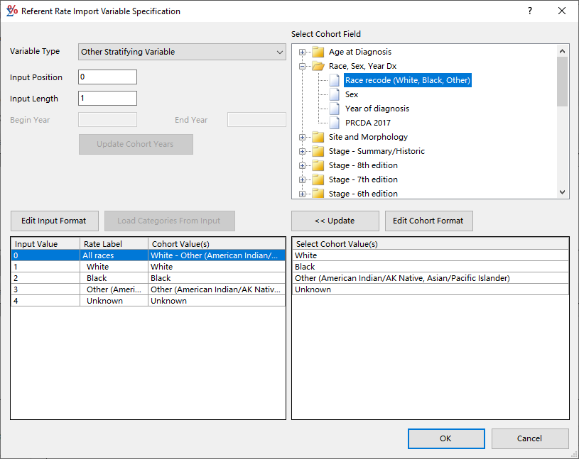Click the folder icon for Site and Morphology
The height and width of the screenshot is (459, 579).
coord(318,136)
